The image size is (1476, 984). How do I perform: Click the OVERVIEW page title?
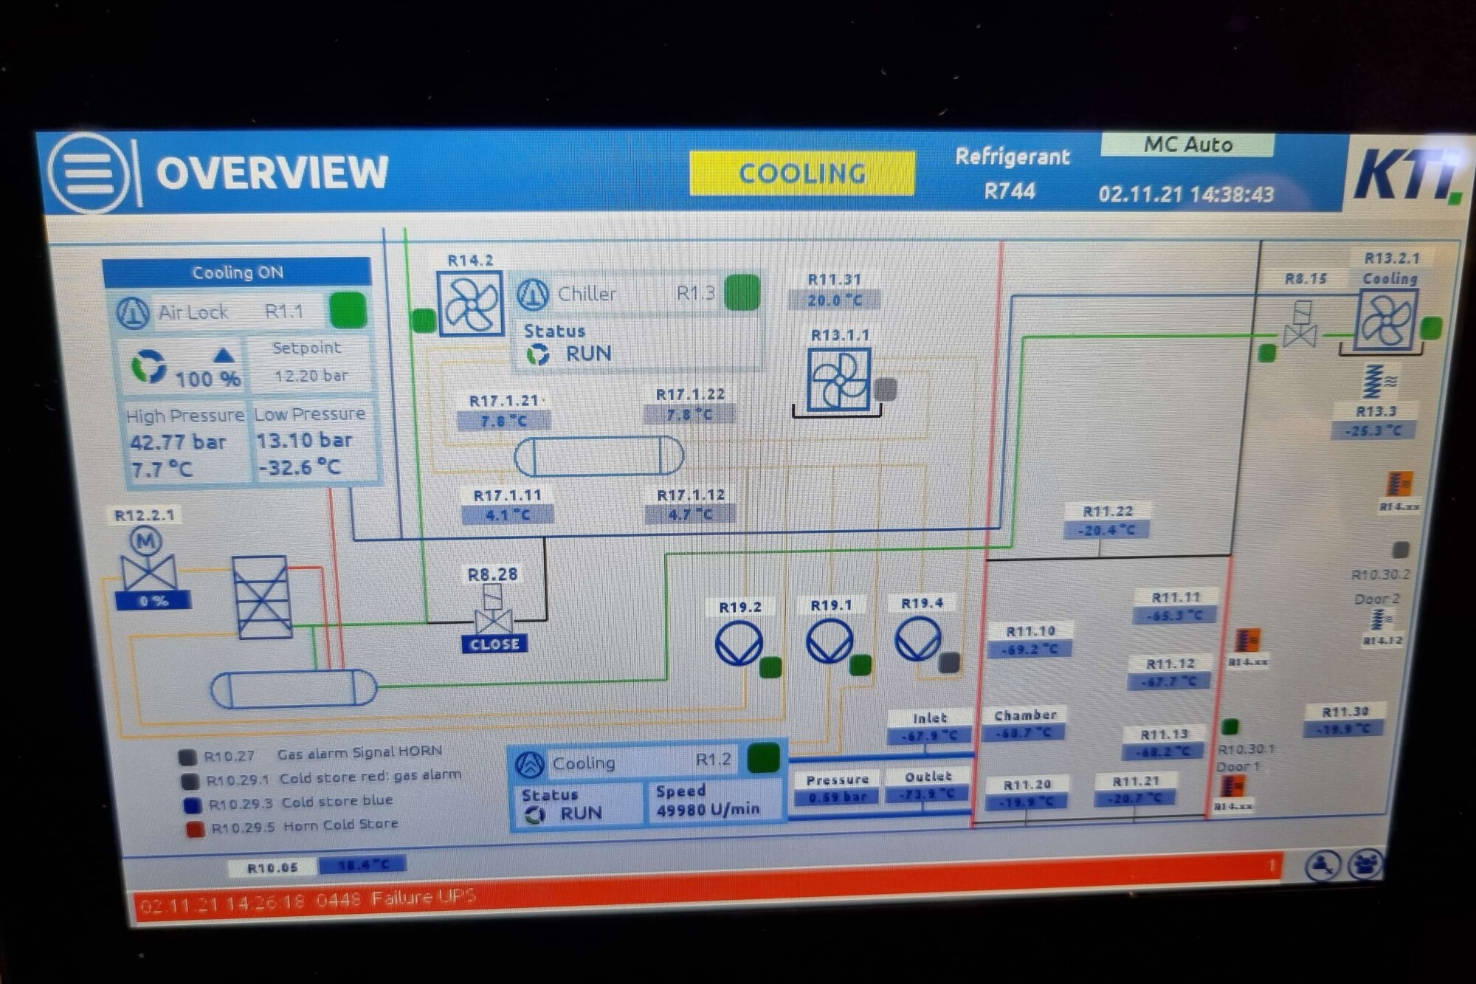[x=272, y=173]
